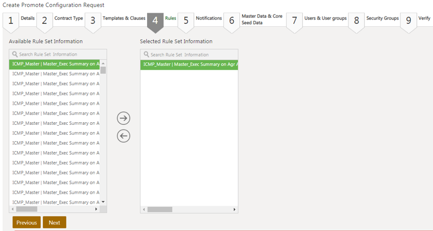Go to step 8 Security Groups
The width and height of the screenshot is (433, 231).
(374, 20)
